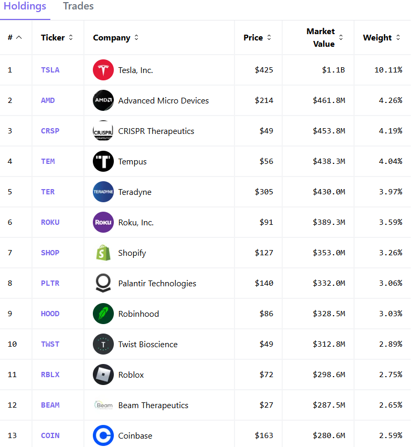
Task: Click the Twist Bioscience company name
Action: [148, 344]
